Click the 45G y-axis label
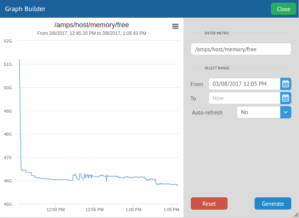 8,204
